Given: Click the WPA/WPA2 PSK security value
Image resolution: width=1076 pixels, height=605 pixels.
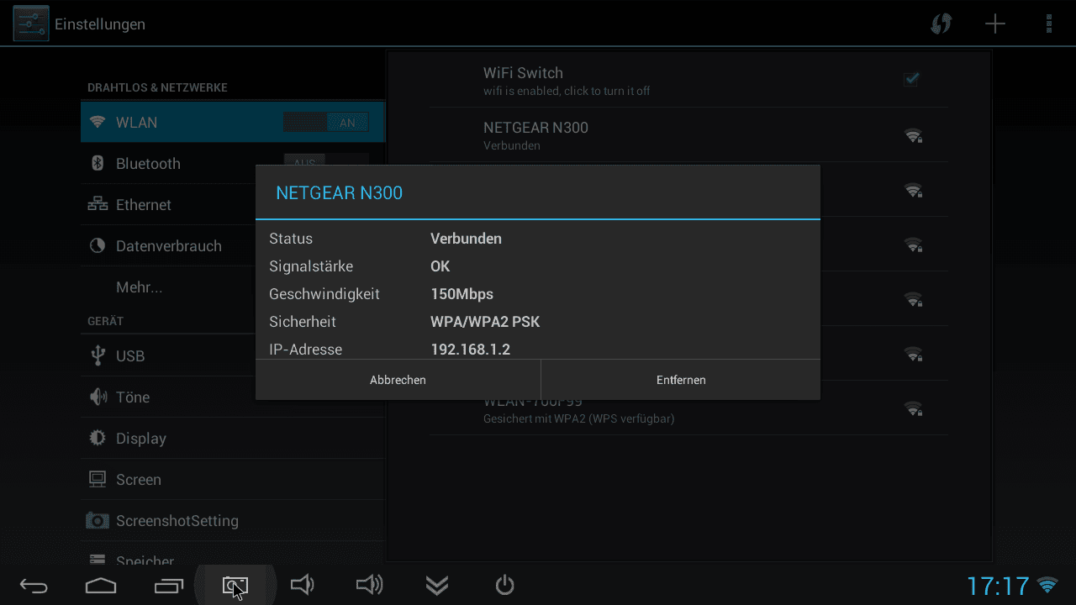Looking at the screenshot, I should [485, 322].
